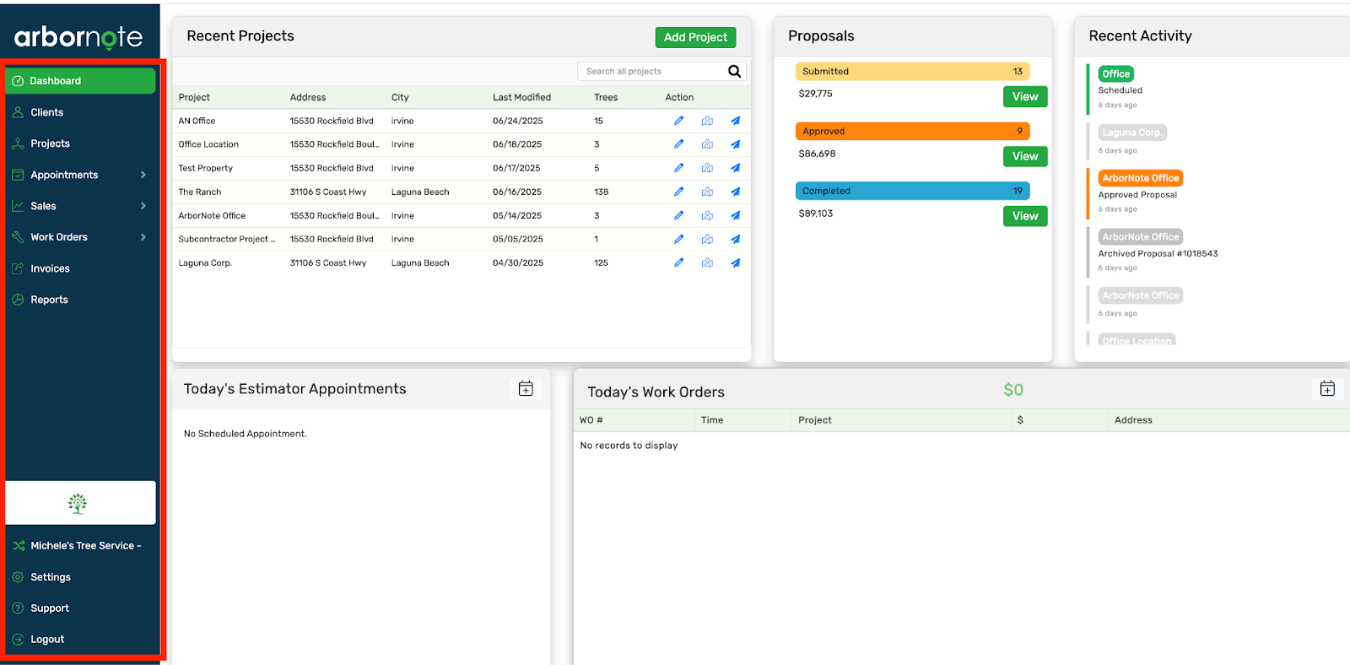Click the edit pencil icon for AN Office

click(678, 121)
